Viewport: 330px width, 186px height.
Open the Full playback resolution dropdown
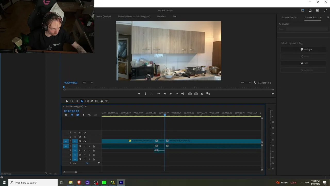click(x=246, y=83)
